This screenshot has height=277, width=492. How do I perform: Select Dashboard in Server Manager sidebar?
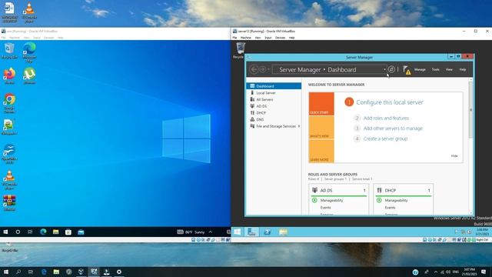(x=274, y=86)
